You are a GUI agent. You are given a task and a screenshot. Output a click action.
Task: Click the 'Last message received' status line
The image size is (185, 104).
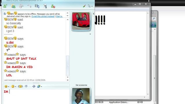click(x=25, y=80)
